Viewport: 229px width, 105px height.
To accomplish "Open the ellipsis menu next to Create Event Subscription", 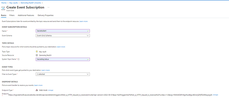I will pyautogui.click(x=48, y=7).
